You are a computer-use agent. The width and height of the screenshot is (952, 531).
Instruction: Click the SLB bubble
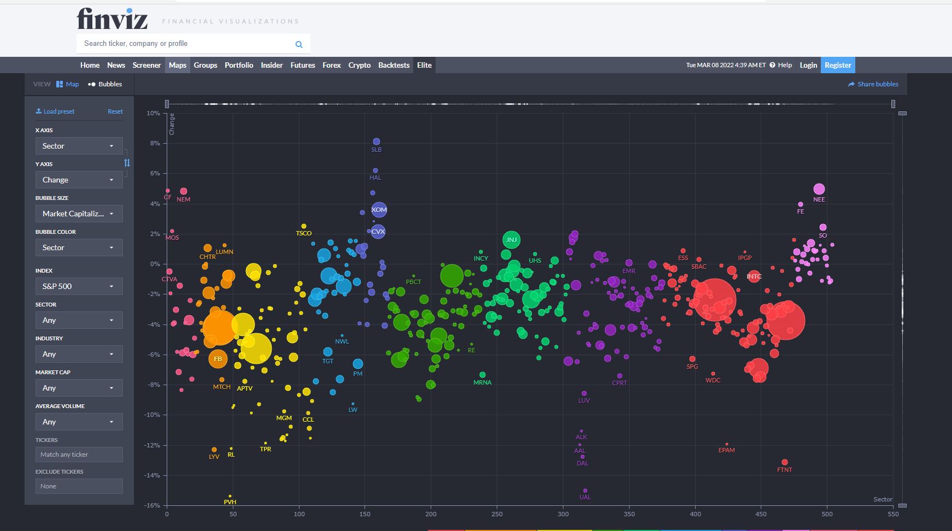pyautogui.click(x=377, y=141)
